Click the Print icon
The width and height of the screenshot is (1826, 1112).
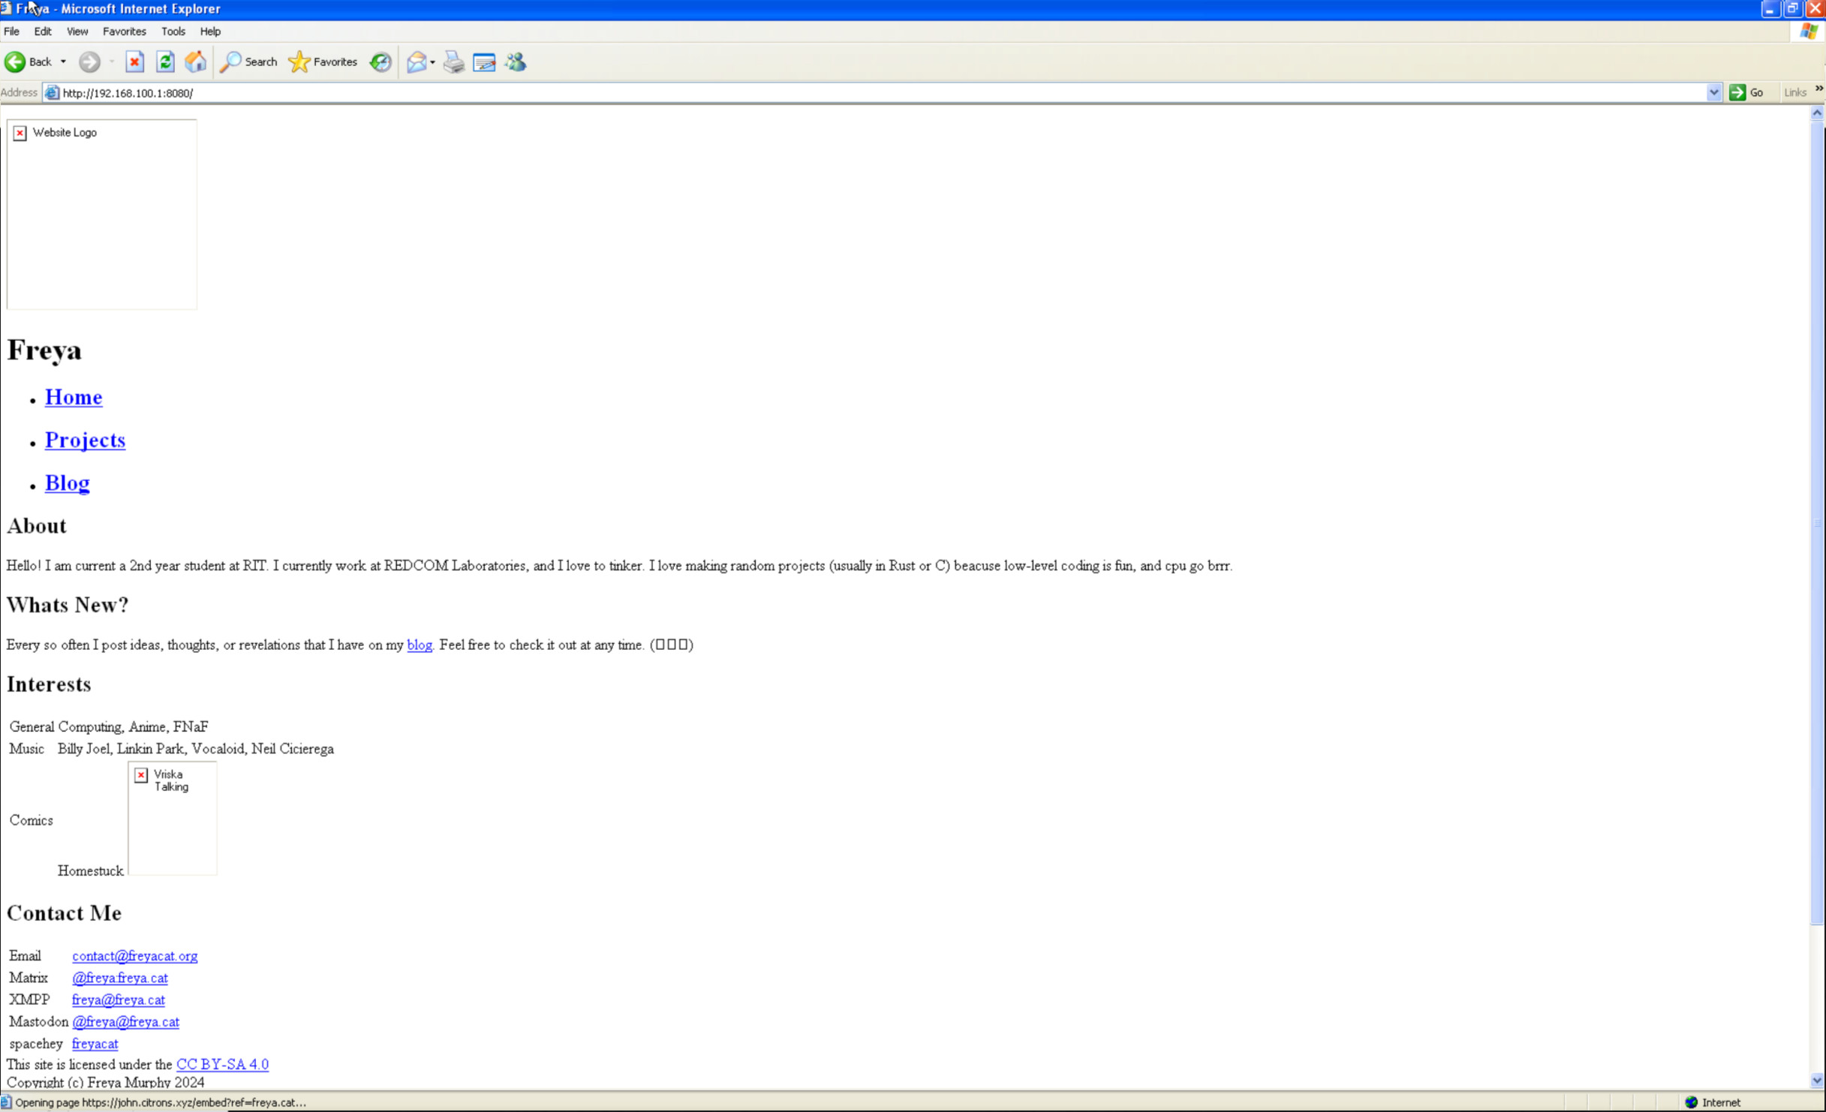453,62
